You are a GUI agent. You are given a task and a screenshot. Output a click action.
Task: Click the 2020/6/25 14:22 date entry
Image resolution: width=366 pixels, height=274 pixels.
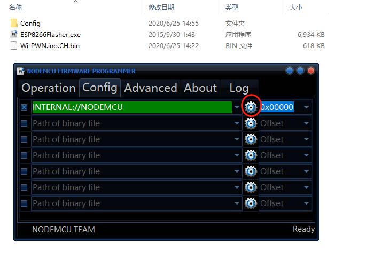(x=174, y=46)
